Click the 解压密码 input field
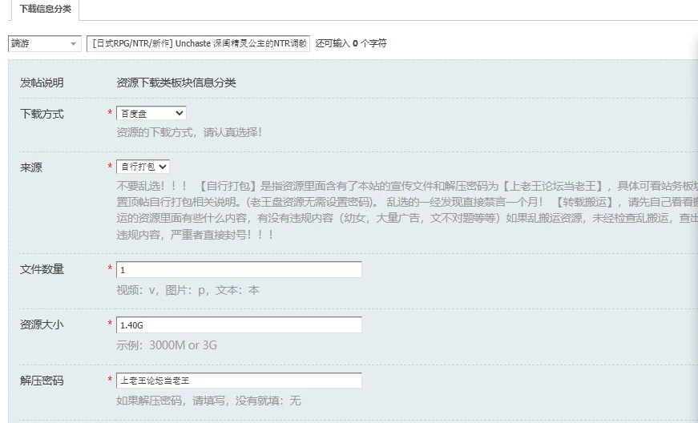Screen dimensions: 698x423 (239, 381)
